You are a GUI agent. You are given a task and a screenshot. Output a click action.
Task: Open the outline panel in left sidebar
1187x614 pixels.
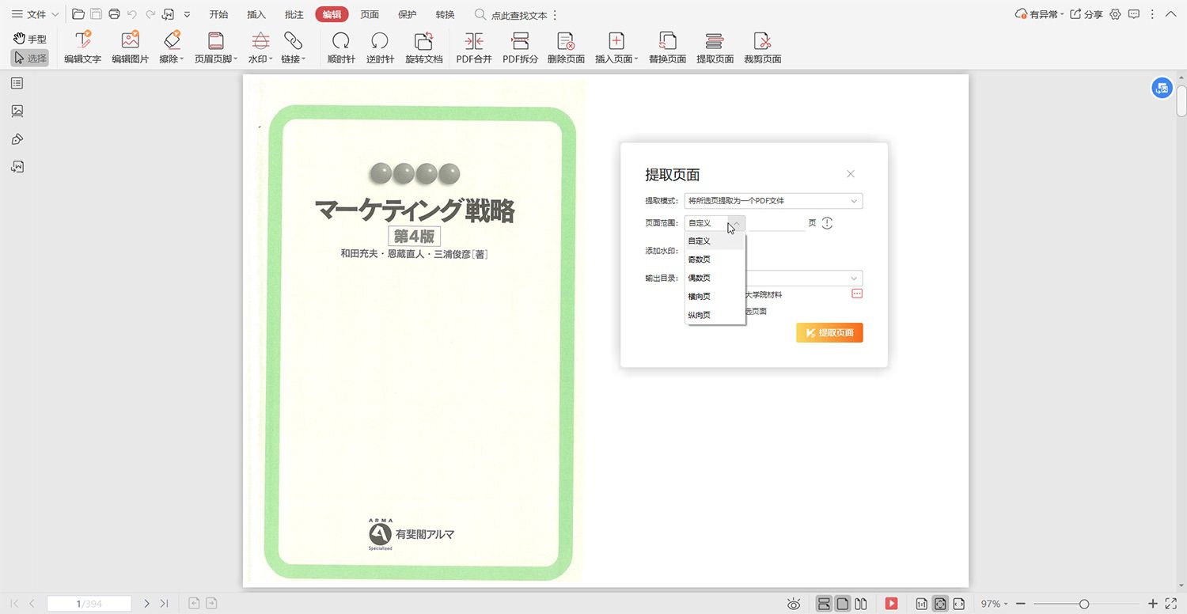click(17, 83)
